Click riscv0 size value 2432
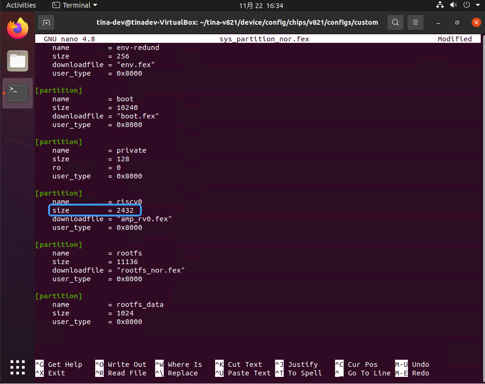Image resolution: width=485 pixels, height=384 pixels. [125, 210]
